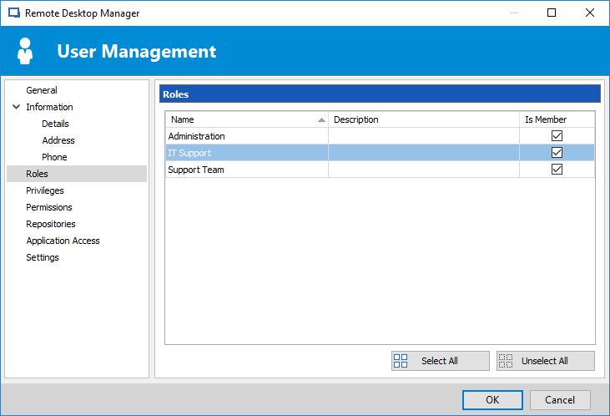
Task: Open the Repositories section
Action: point(51,225)
